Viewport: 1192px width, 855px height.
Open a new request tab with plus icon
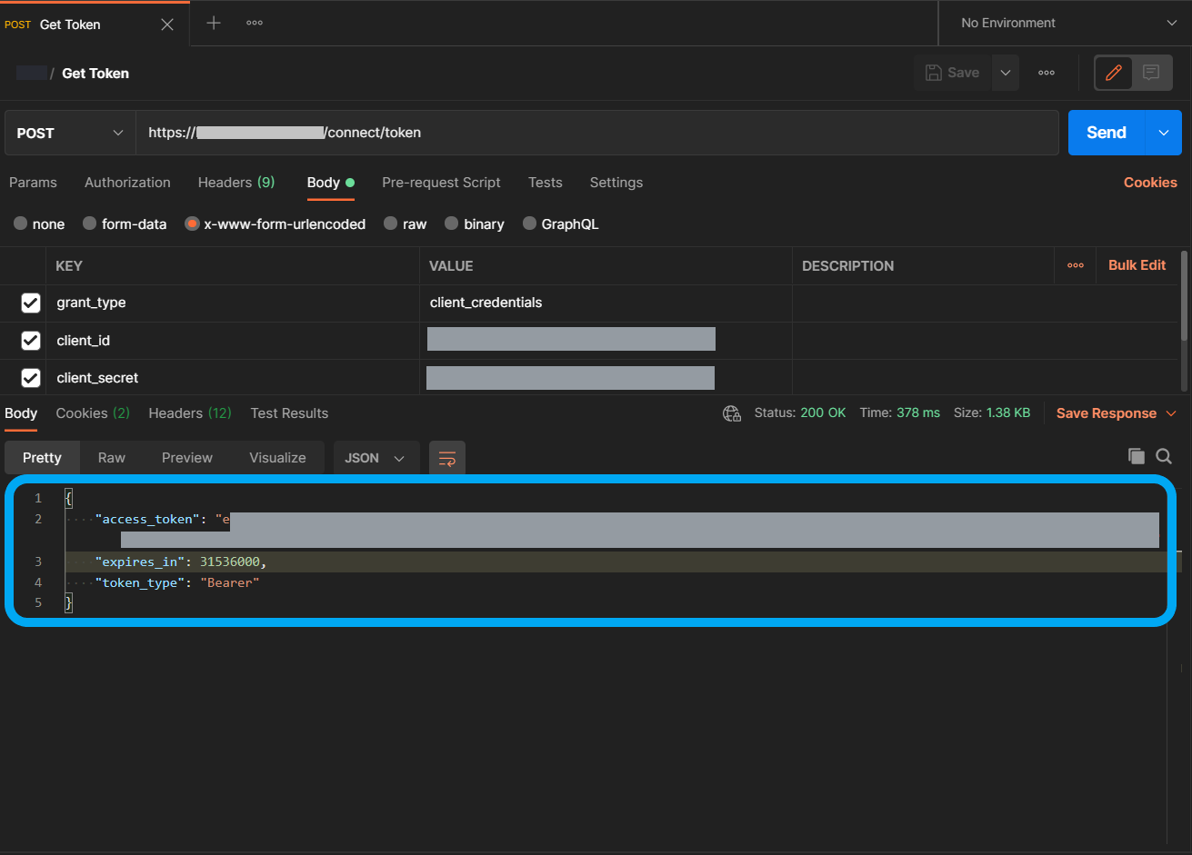tap(214, 23)
